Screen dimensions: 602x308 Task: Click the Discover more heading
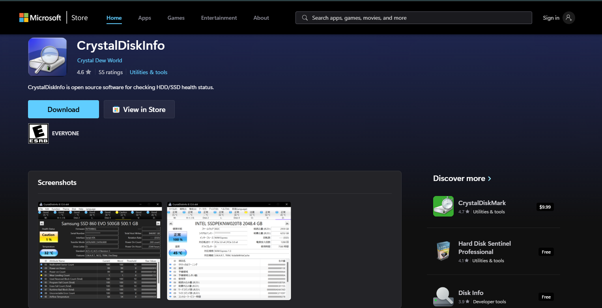459,178
